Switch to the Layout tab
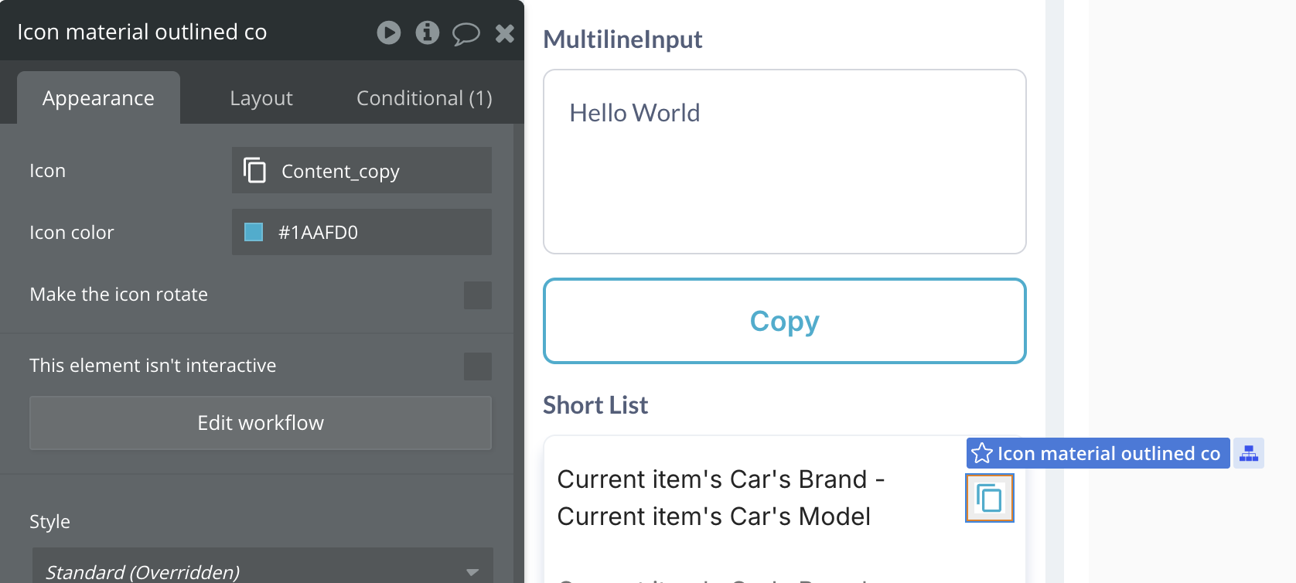 coord(261,98)
